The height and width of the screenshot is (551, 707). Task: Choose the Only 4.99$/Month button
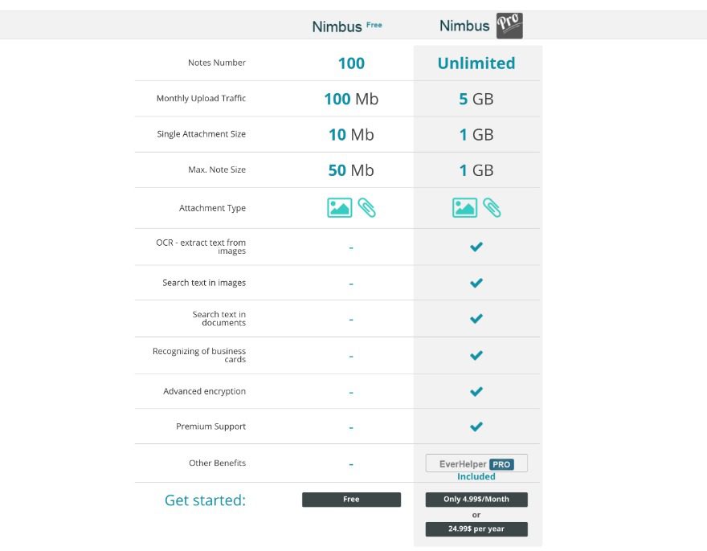click(476, 500)
